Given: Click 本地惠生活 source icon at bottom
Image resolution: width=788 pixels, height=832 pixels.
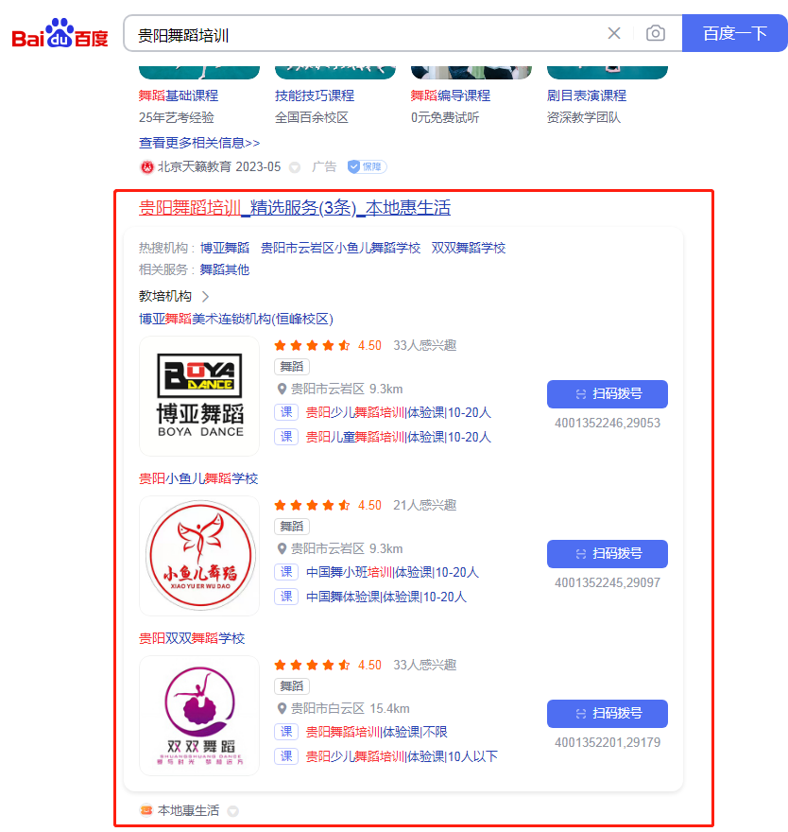Looking at the screenshot, I should pos(146,810).
